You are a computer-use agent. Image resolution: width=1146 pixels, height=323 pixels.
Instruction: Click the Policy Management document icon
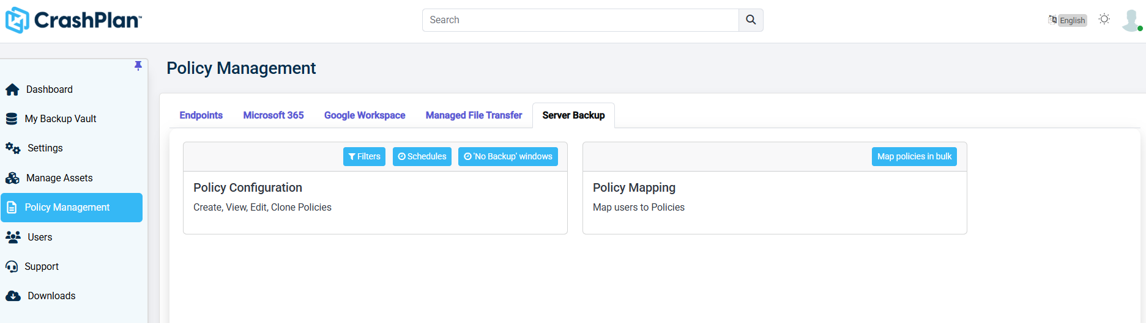click(x=12, y=208)
